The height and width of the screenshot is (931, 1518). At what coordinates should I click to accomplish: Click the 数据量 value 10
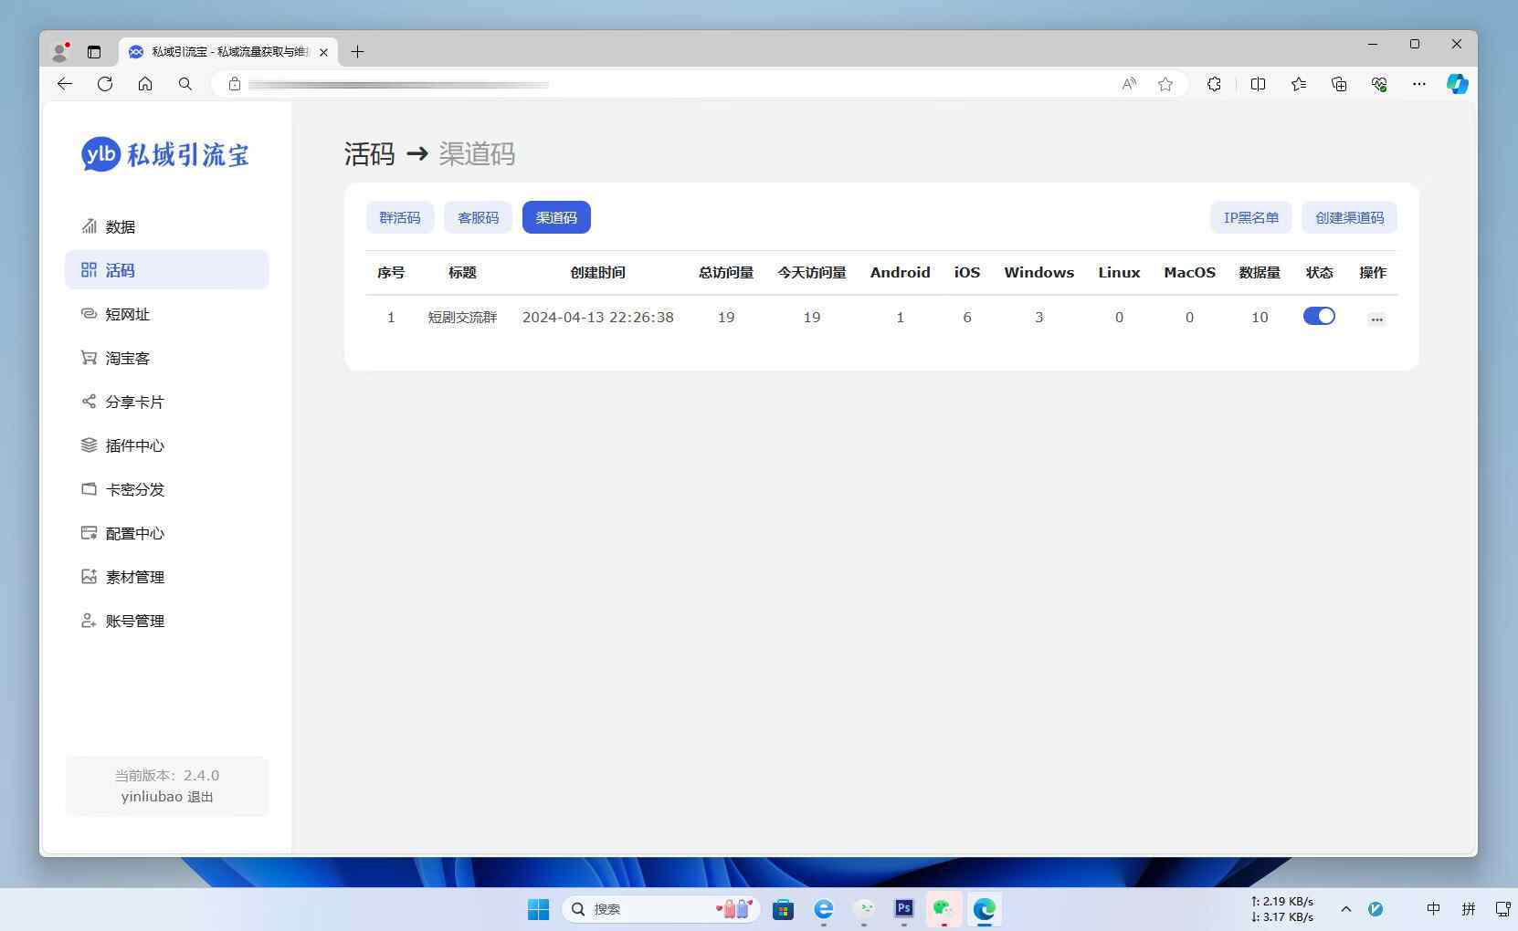[1260, 318]
